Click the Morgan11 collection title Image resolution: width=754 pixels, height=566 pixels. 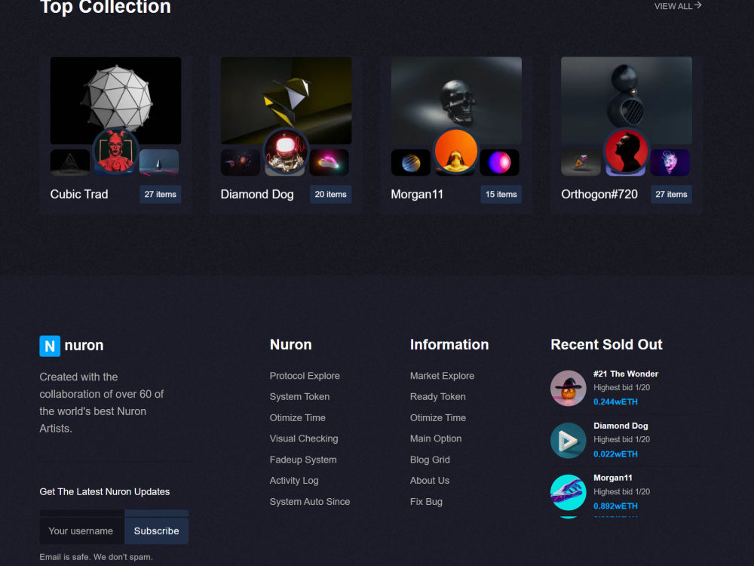coord(417,194)
